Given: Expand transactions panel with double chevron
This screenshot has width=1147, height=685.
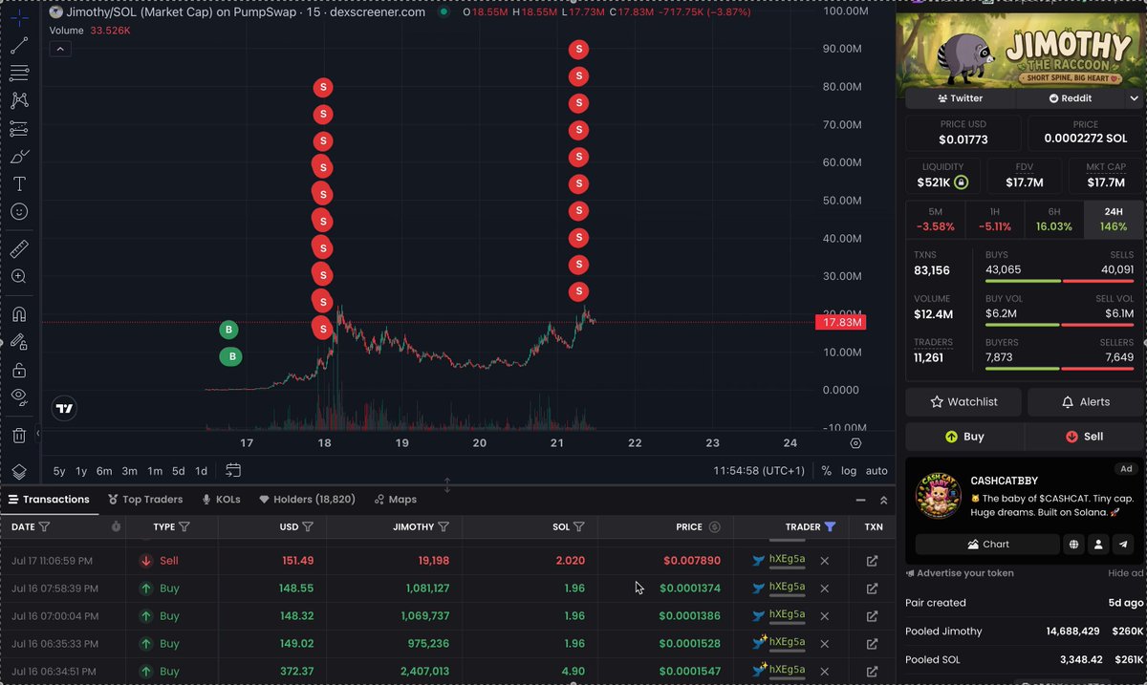Looking at the screenshot, I should tap(884, 500).
